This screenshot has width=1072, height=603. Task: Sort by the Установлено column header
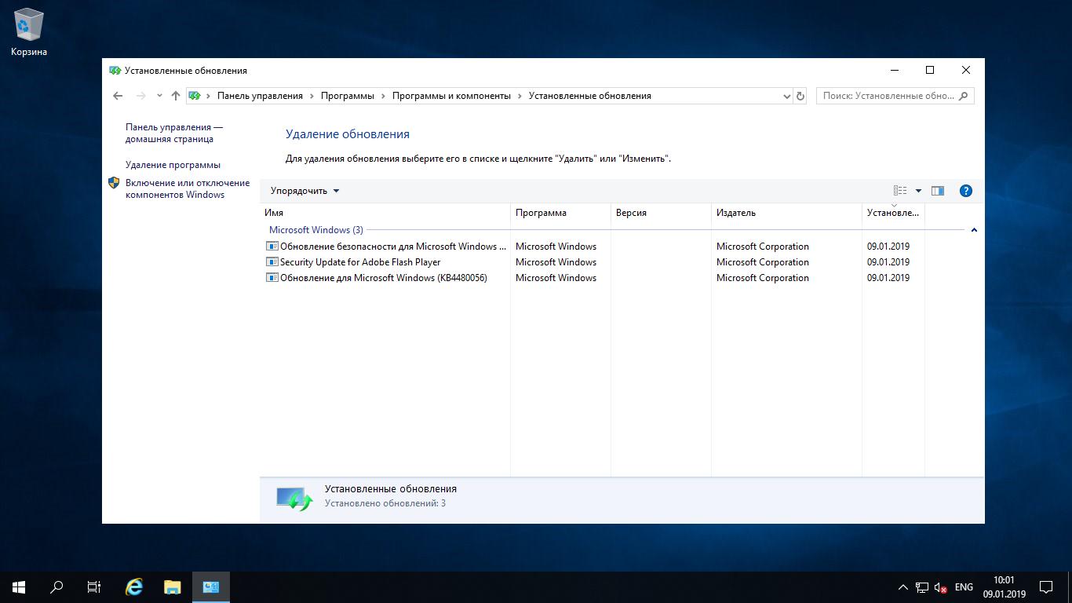tap(893, 213)
